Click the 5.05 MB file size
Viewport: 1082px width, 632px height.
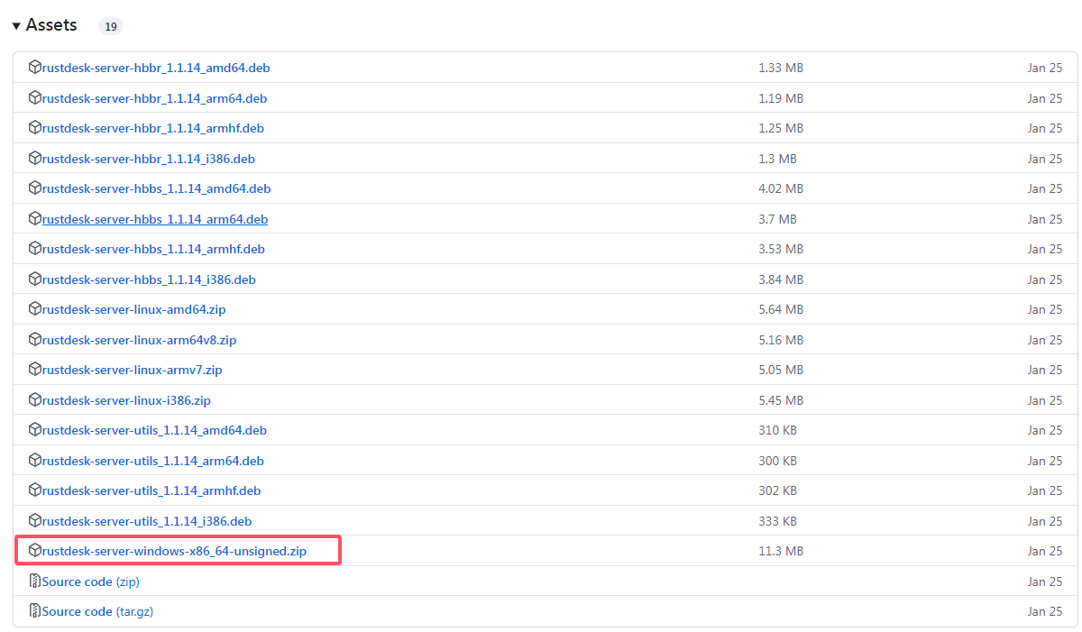(781, 370)
